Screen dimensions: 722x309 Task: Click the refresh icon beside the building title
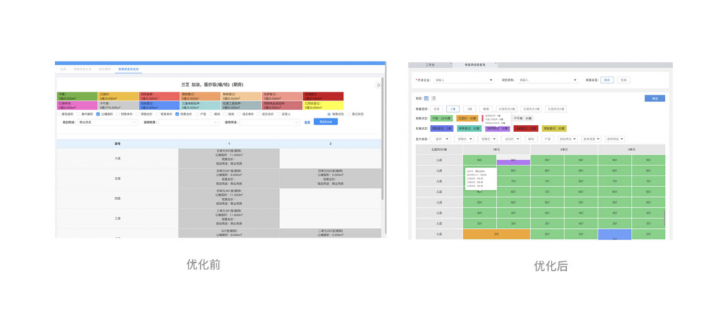click(x=378, y=85)
